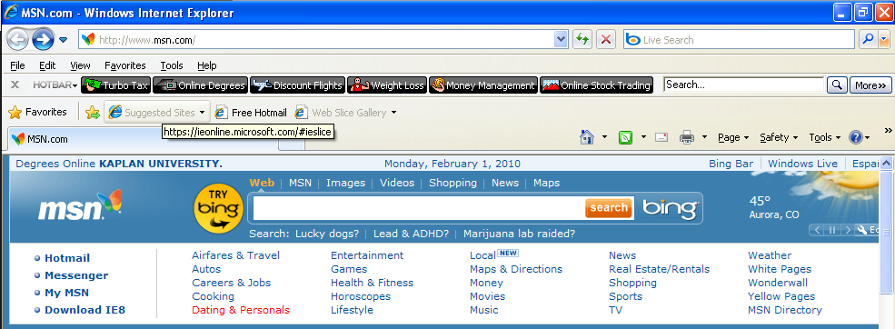Open the Download IE8 link
Screen dimensions: 895x329
pos(85,310)
